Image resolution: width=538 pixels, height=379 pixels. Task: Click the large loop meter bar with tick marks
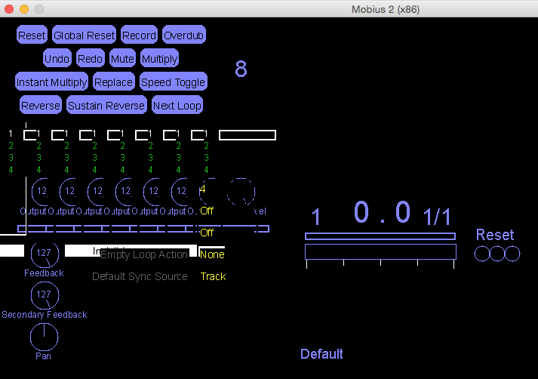(380, 252)
